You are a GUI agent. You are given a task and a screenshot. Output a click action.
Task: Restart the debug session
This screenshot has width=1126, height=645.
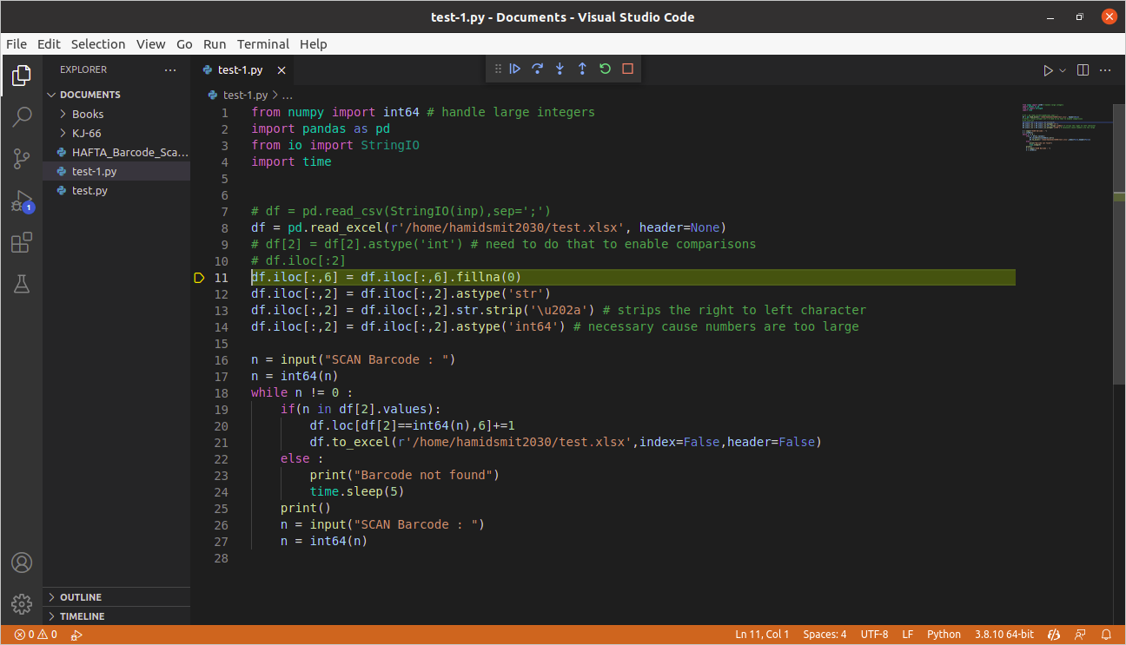pyautogui.click(x=606, y=69)
